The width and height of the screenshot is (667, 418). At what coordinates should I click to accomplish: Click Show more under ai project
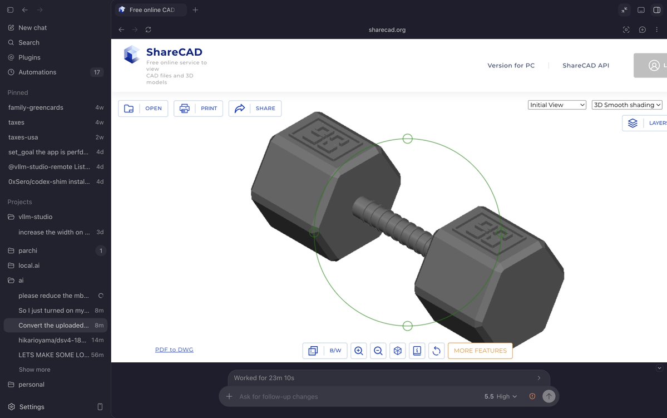[34, 370]
